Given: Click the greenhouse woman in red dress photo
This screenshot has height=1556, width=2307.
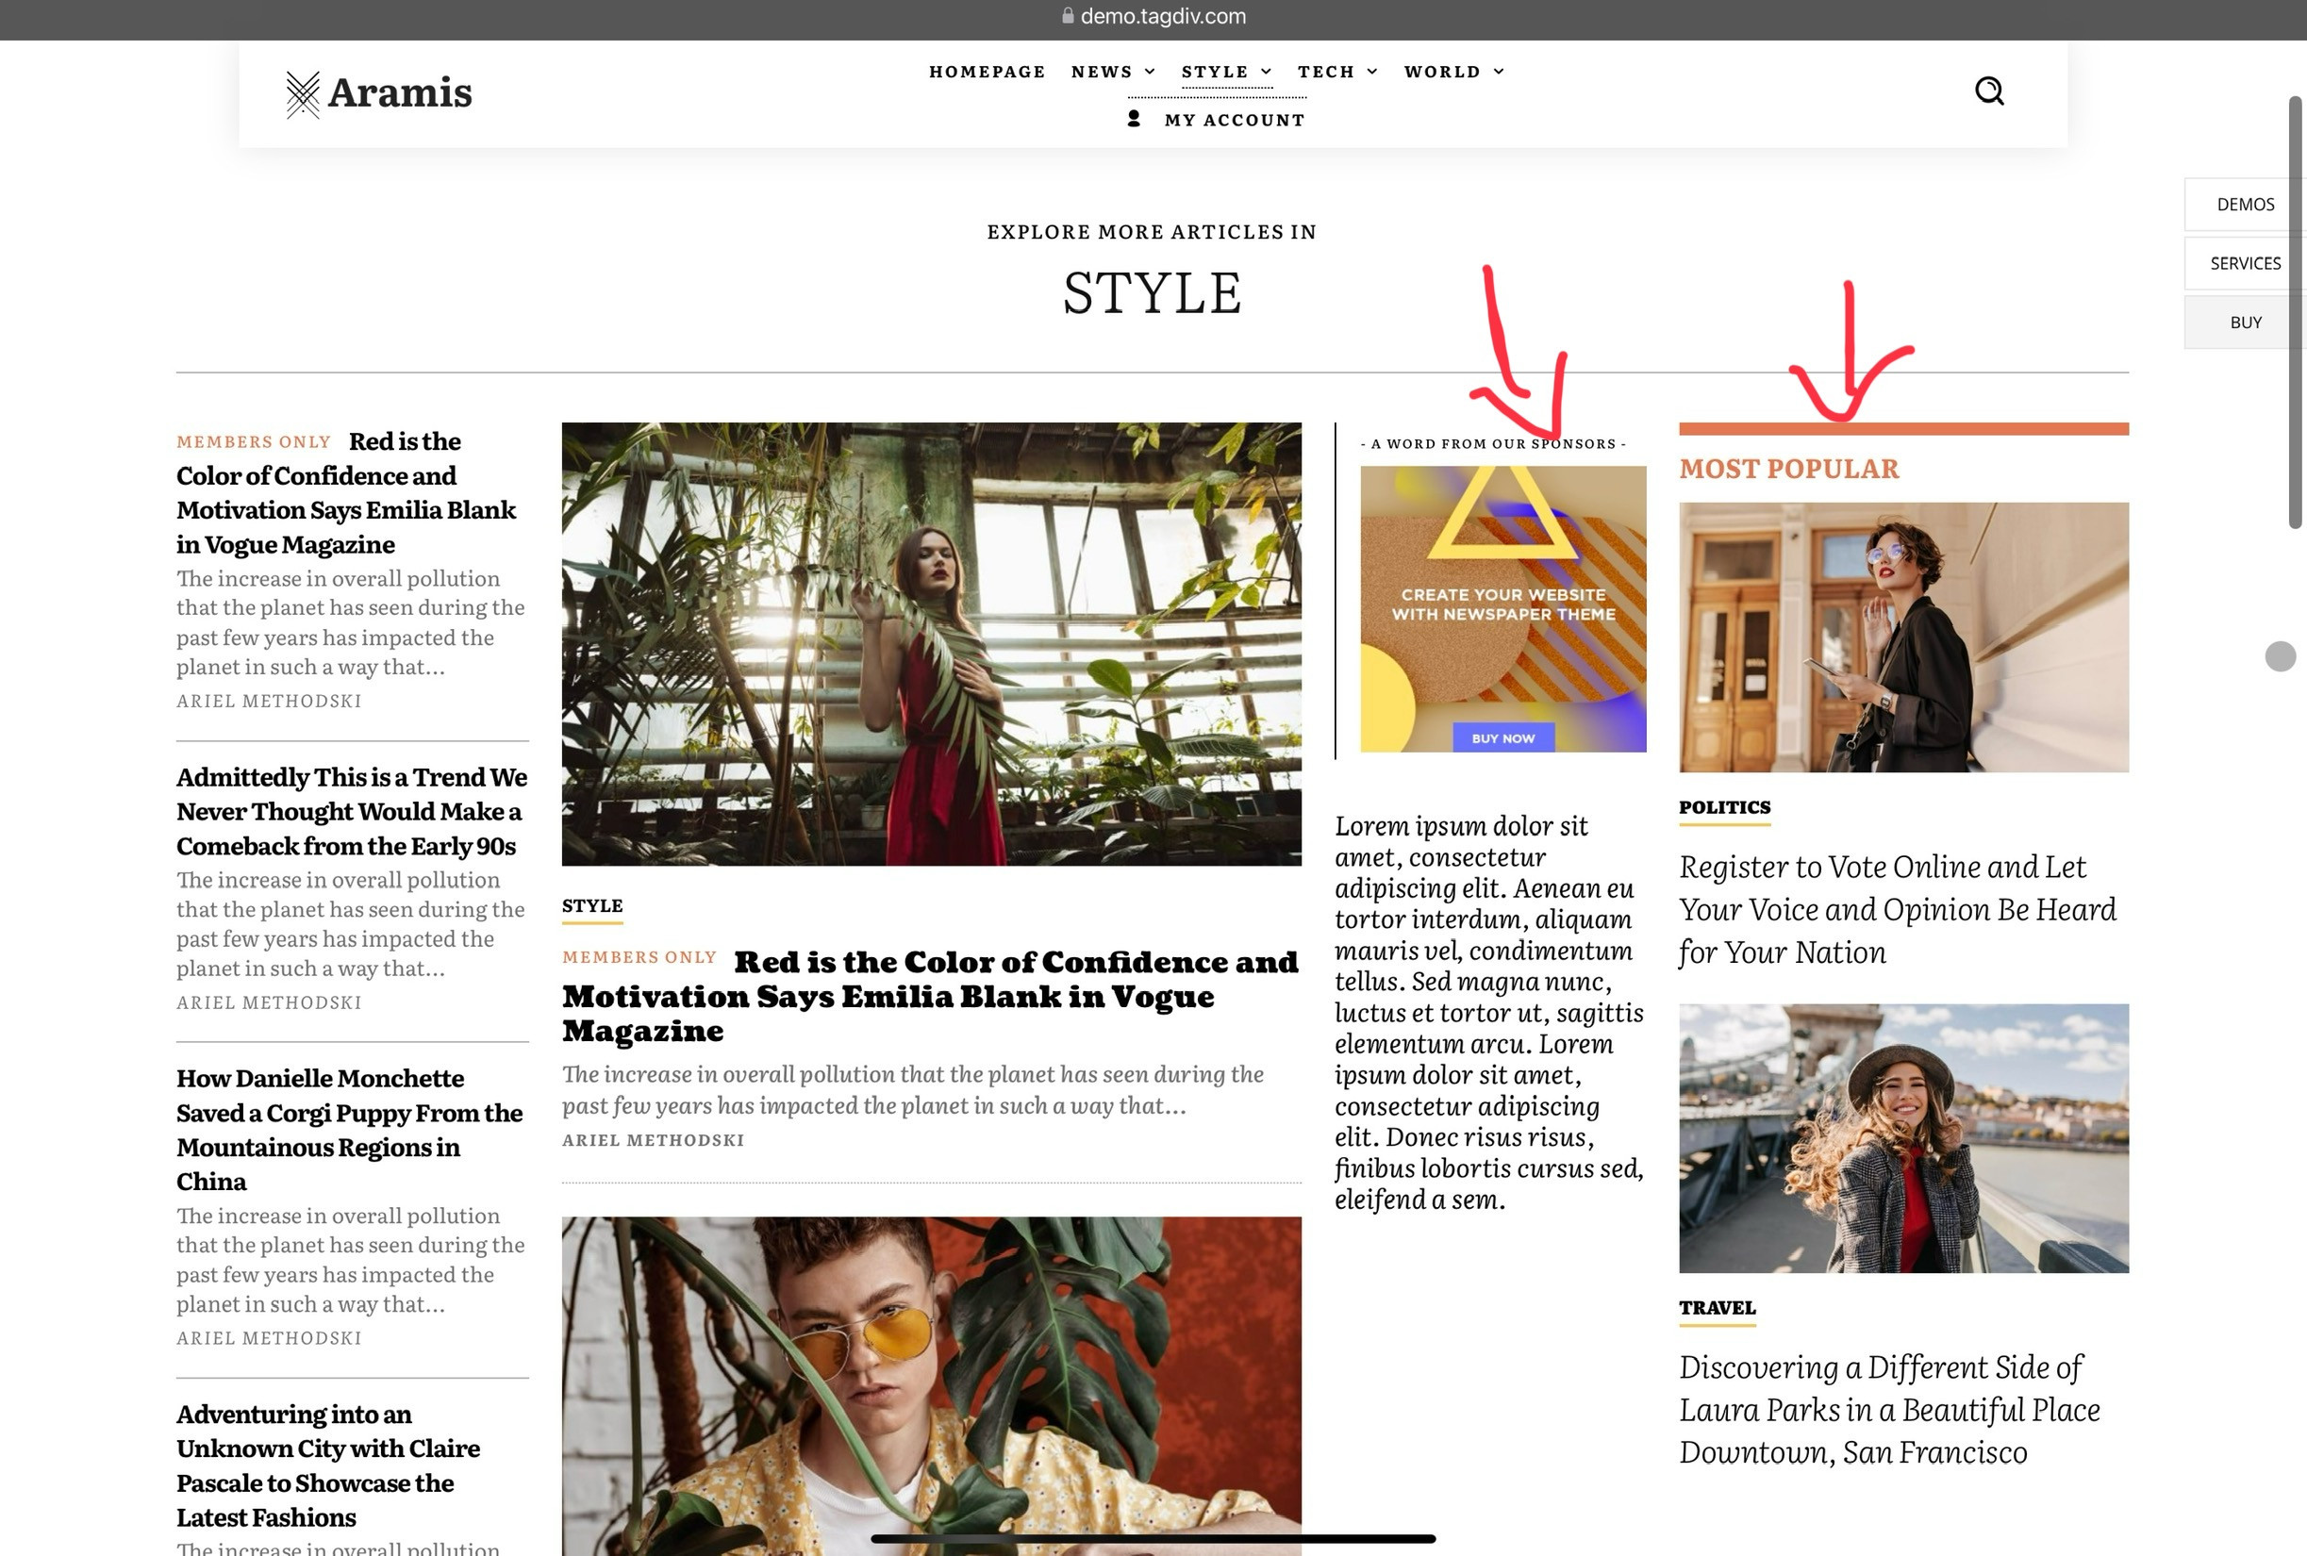Looking at the screenshot, I should click(x=931, y=644).
